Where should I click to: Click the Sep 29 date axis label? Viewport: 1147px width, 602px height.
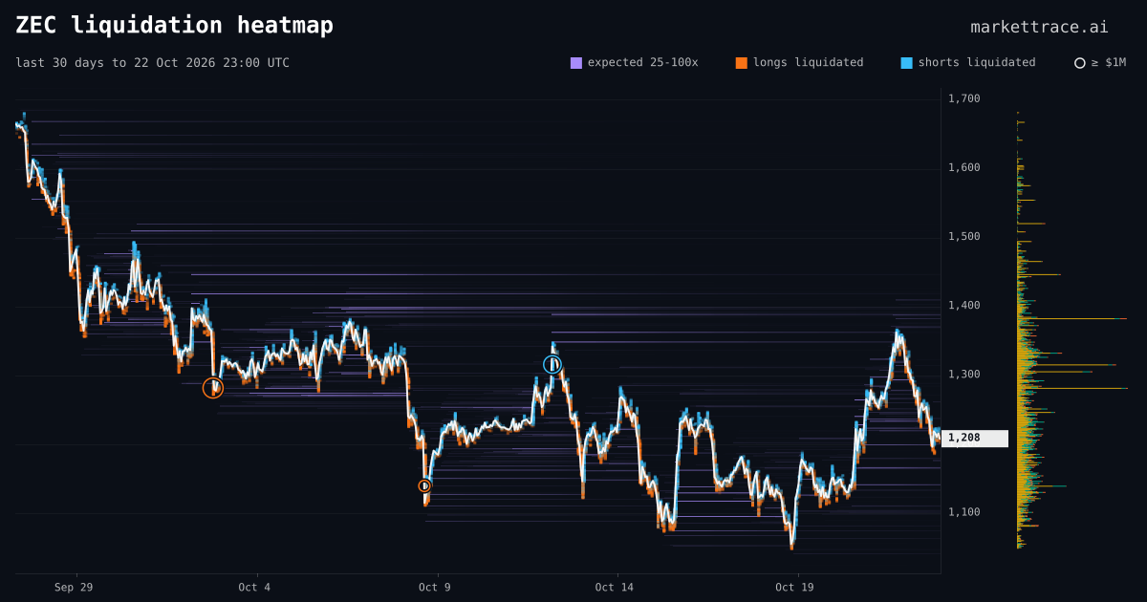coord(74,587)
